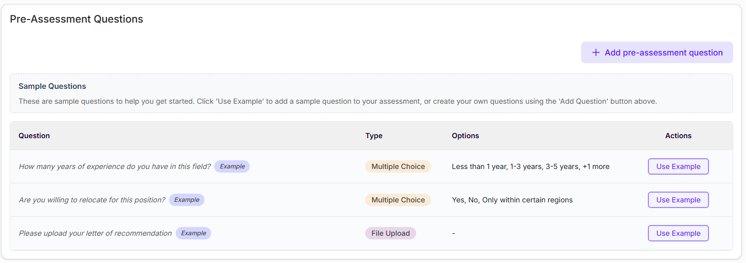Select the 'Please upload your letter' question text

[95, 233]
